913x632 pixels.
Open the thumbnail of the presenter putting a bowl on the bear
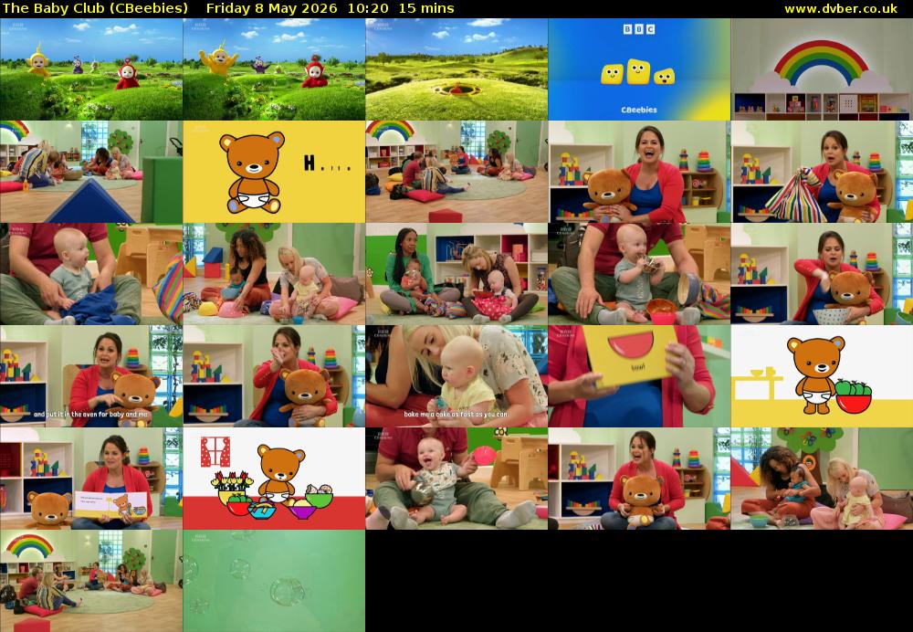pyautogui.click(x=822, y=274)
